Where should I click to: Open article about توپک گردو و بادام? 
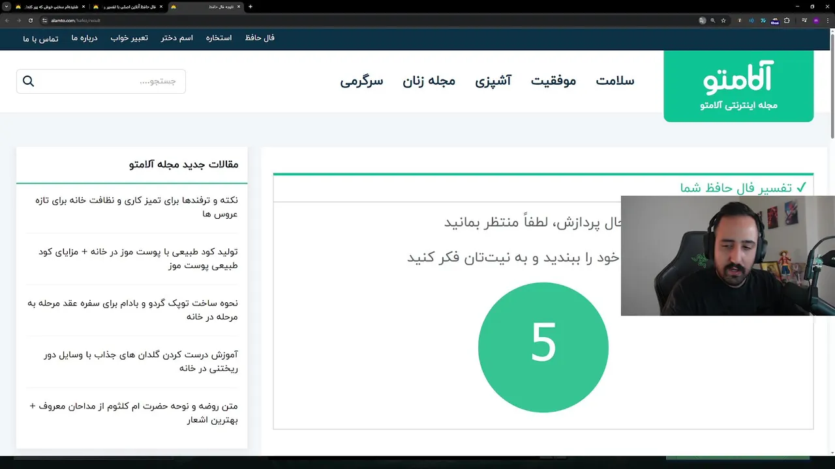click(x=132, y=309)
